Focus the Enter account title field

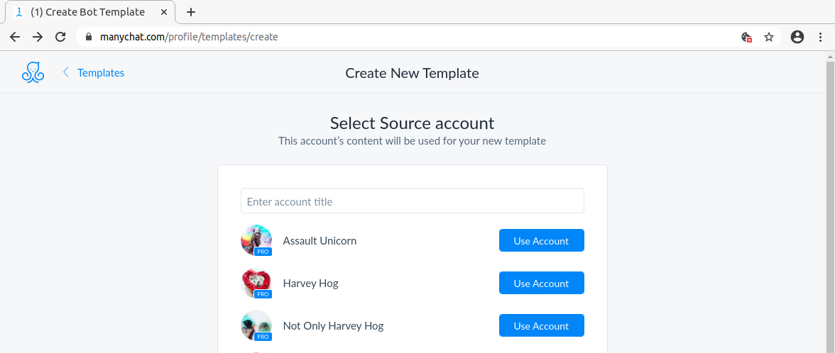tap(412, 201)
